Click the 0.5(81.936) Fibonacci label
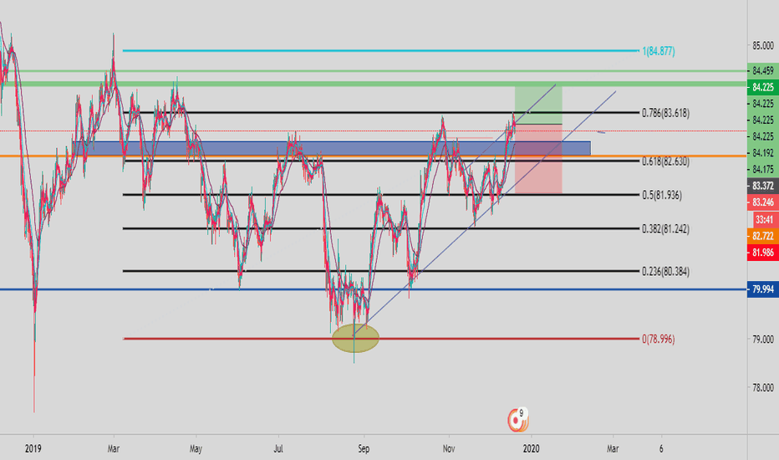 (x=661, y=195)
